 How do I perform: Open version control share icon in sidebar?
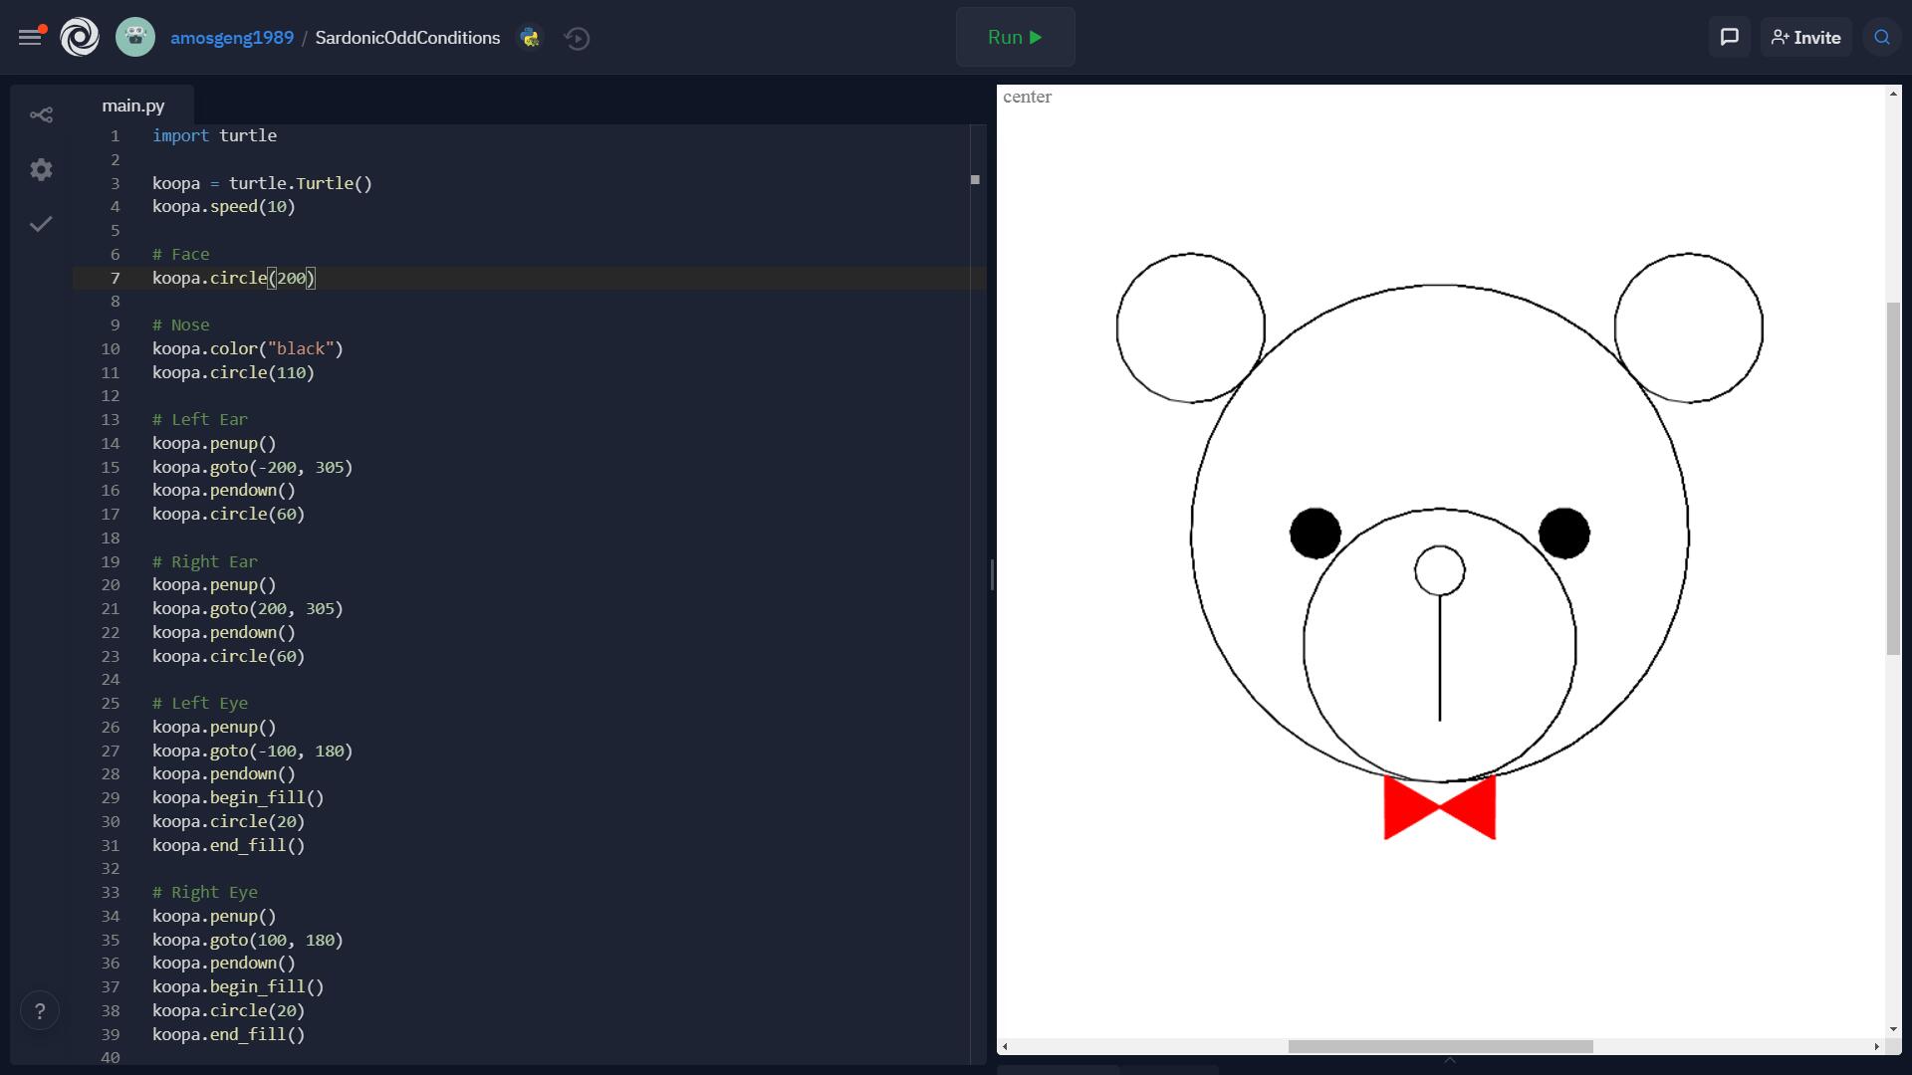pos(41,115)
